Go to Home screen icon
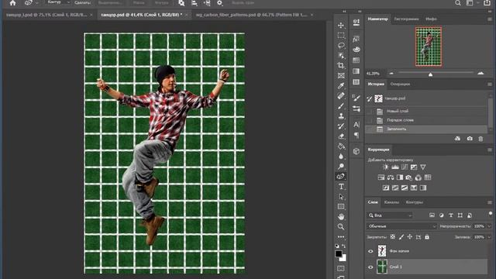 pos(12,3)
